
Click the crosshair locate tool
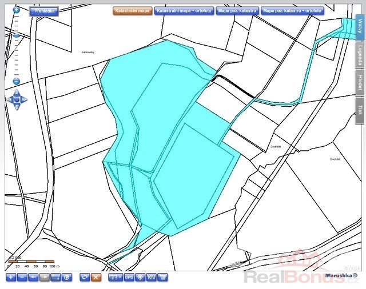(140, 277)
